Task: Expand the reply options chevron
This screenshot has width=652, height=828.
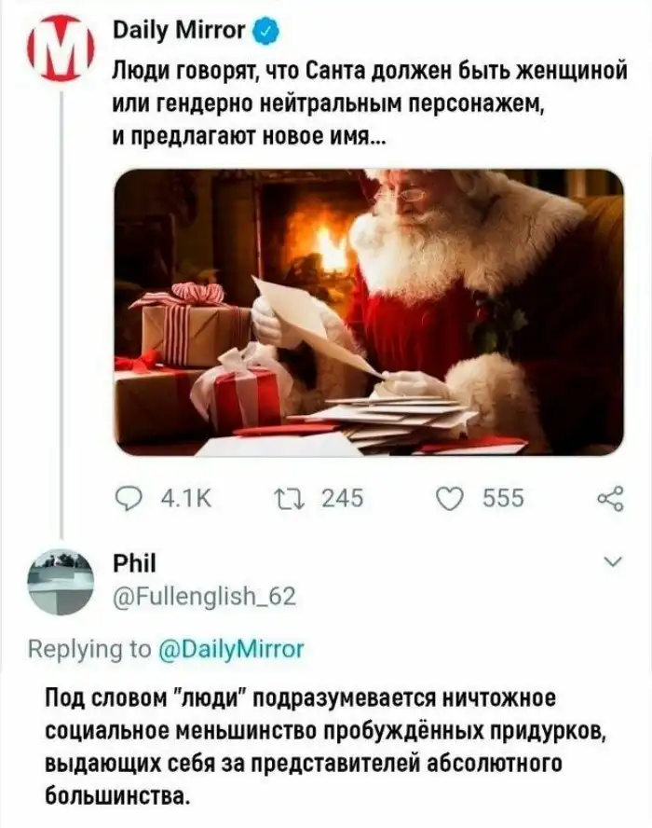Action: [x=613, y=561]
